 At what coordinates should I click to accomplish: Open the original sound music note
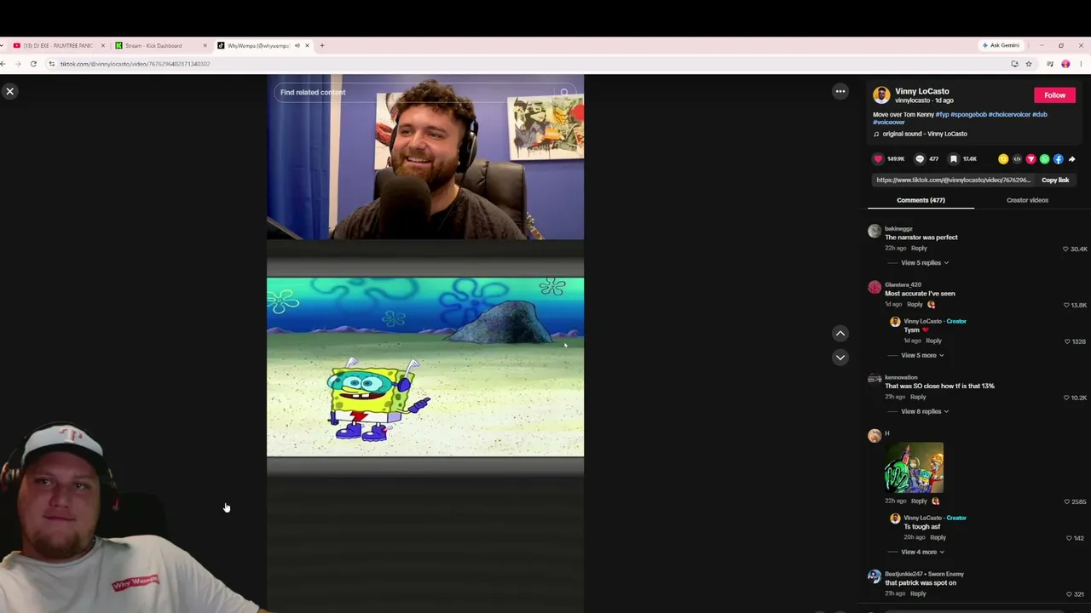coord(876,134)
